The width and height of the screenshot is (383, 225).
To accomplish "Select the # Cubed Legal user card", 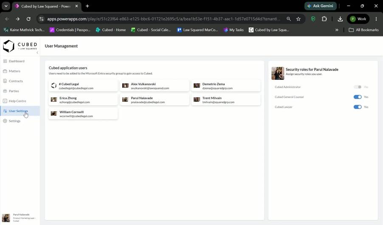I will [83, 86].
